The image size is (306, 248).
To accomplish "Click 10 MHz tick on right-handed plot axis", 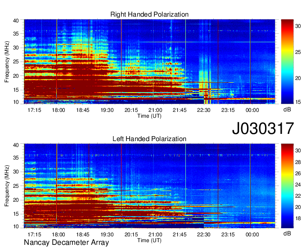I will tap(16, 102).
